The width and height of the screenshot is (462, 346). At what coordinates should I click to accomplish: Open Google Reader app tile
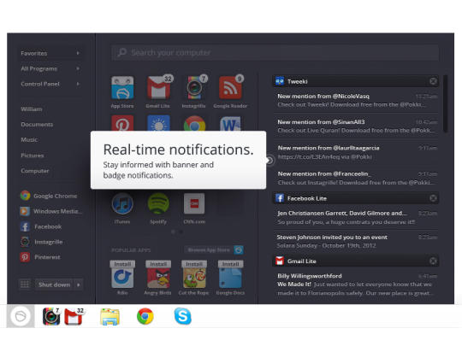tap(230, 87)
